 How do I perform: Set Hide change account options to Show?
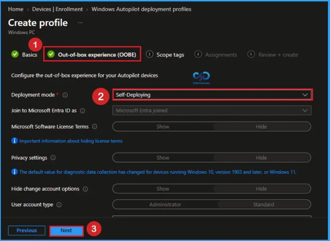pos(163,189)
